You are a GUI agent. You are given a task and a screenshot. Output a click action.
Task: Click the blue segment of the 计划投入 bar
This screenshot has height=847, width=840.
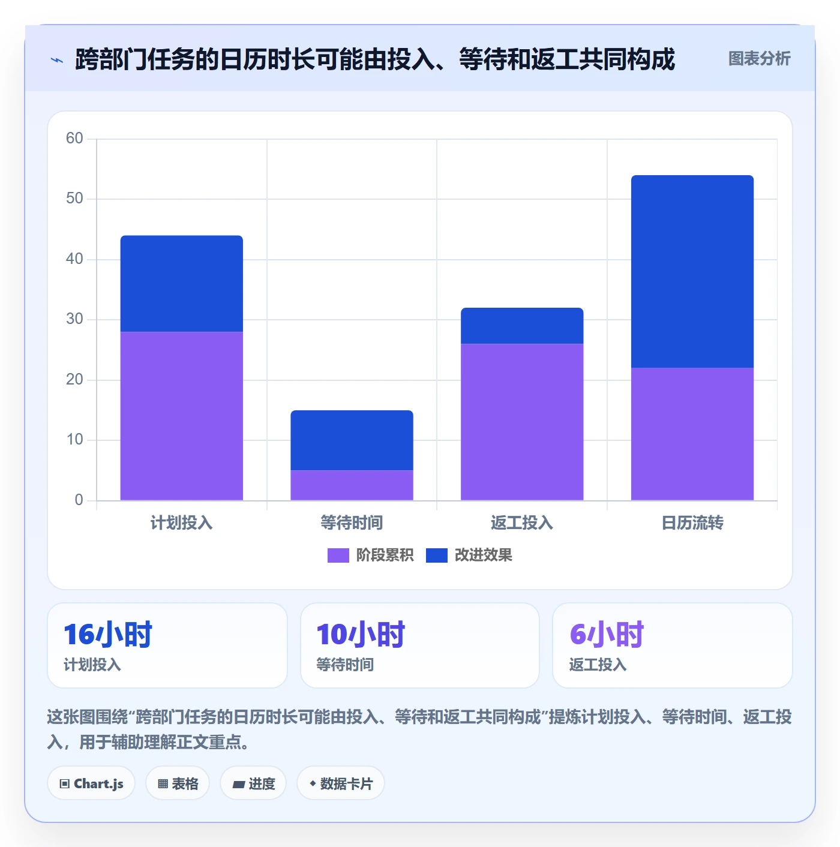tap(182, 284)
